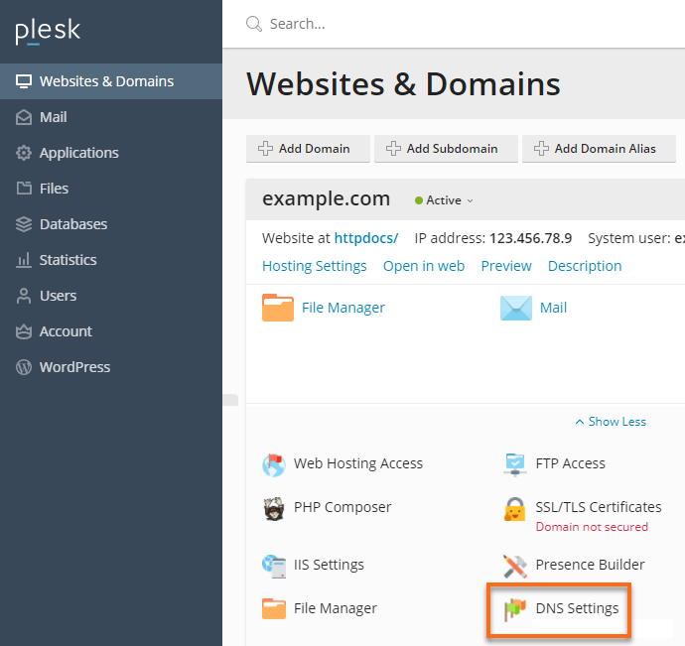Open Web Hosting Access
The width and height of the screenshot is (685, 646).
point(358,463)
